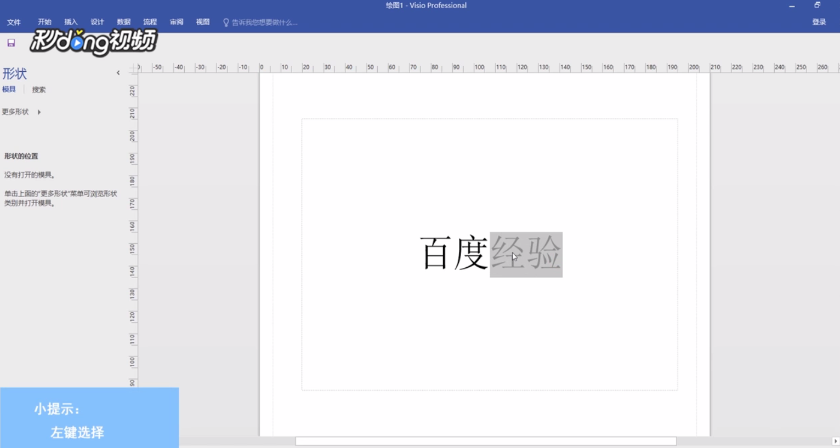Click the scroll-right arrow at bottom
This screenshot has width=840, height=448.
(x=835, y=441)
